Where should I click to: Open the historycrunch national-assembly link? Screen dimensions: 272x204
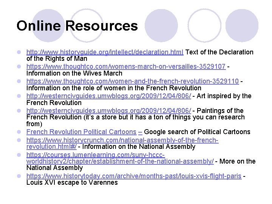(122, 144)
